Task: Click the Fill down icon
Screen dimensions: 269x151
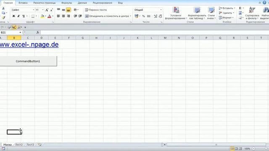Action: (x=240, y=13)
